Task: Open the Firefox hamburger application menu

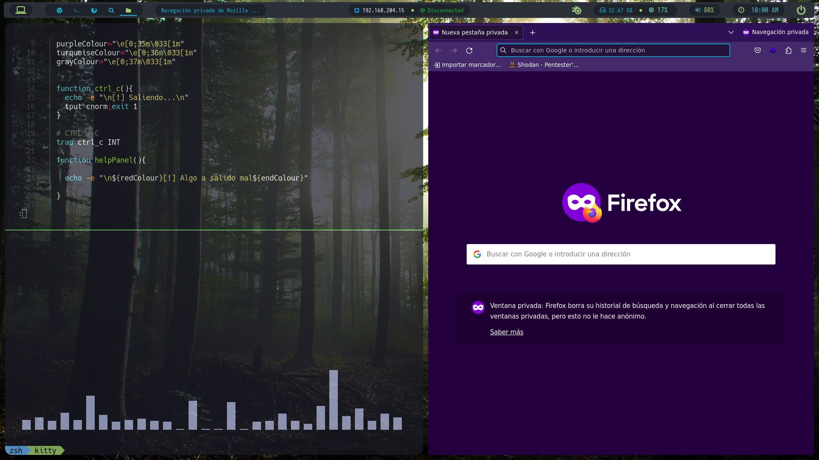Action: coord(804,50)
